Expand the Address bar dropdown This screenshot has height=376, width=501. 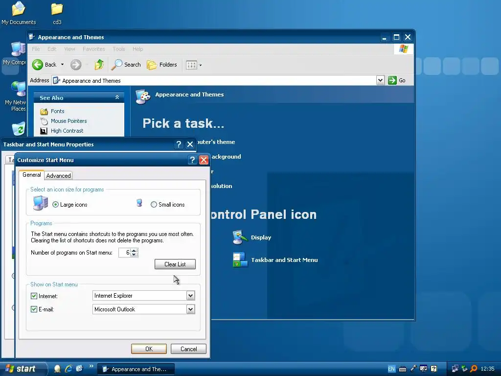[x=380, y=80]
